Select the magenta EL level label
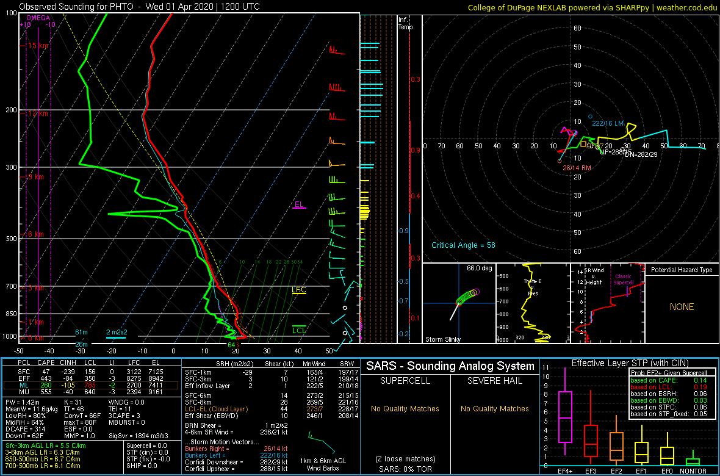The height and width of the screenshot is (476, 720). click(x=299, y=204)
